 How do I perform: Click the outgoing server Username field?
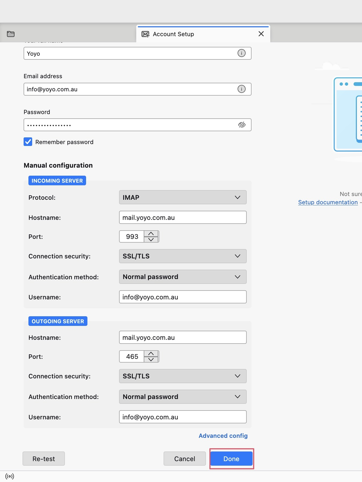183,417
